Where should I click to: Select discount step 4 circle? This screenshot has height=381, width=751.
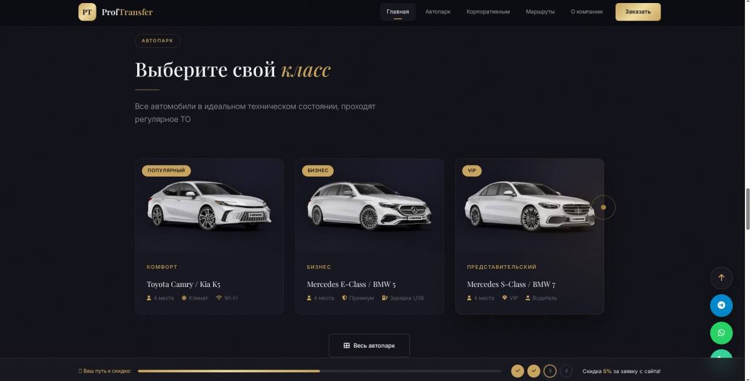(x=566, y=371)
